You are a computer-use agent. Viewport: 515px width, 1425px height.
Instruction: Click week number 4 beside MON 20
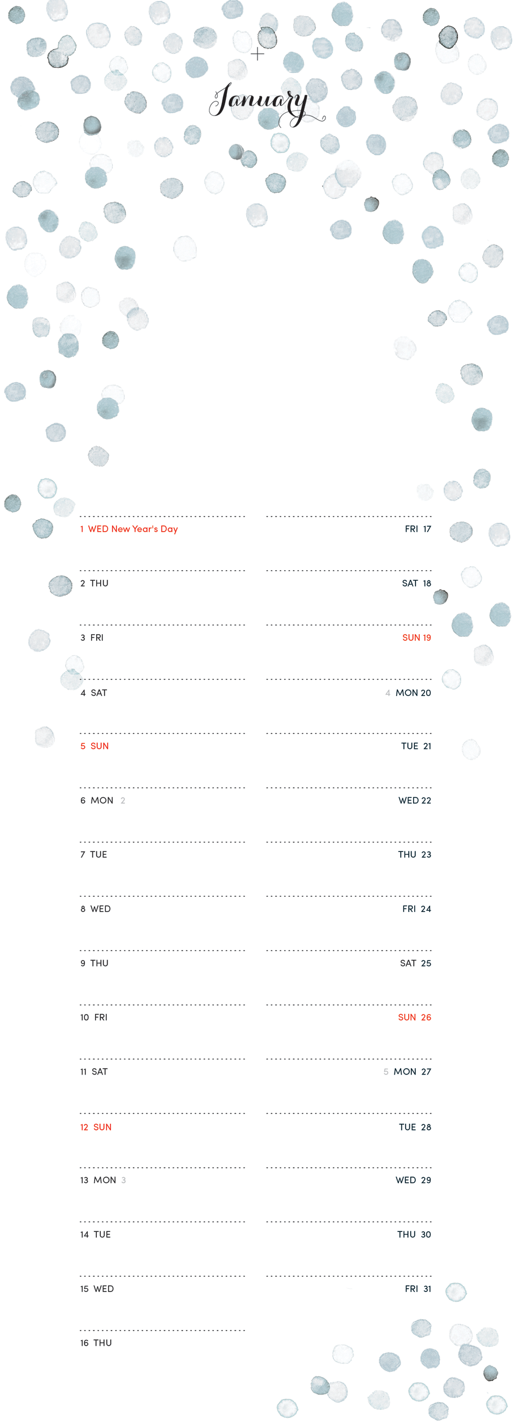coord(388,693)
